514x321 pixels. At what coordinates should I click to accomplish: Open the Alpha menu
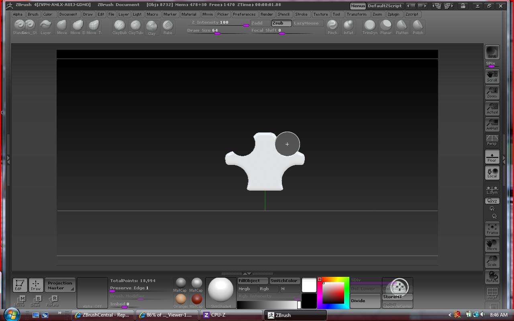(18, 14)
